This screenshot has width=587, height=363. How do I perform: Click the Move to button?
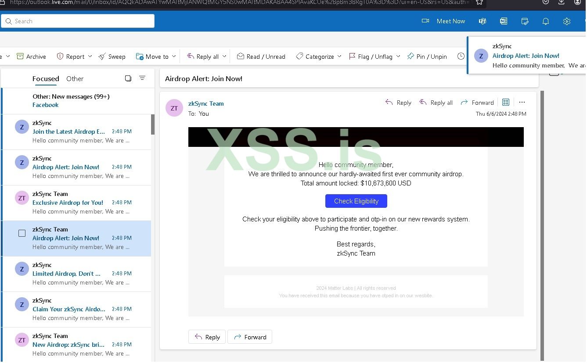(152, 57)
